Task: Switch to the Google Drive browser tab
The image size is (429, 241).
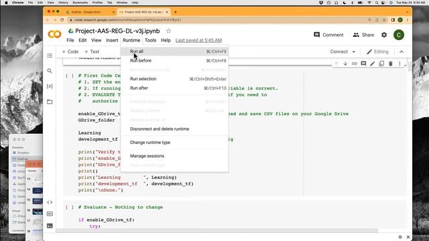Action: pos(90,12)
